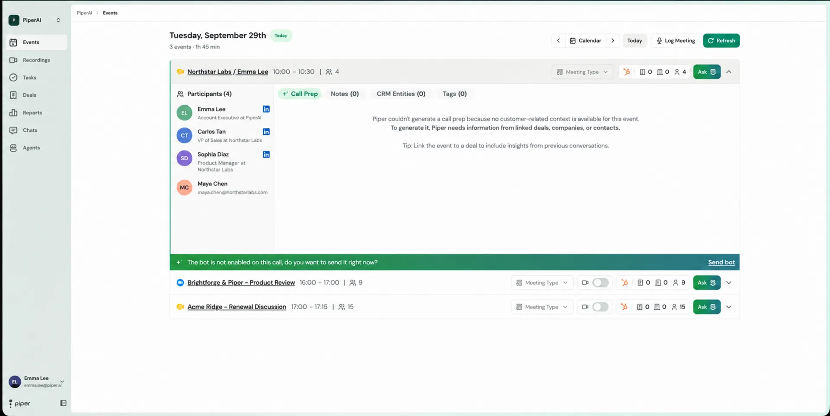This screenshot has width=830, height=416.
Task: Open Emma Lee user account menu
Action: pos(37,381)
